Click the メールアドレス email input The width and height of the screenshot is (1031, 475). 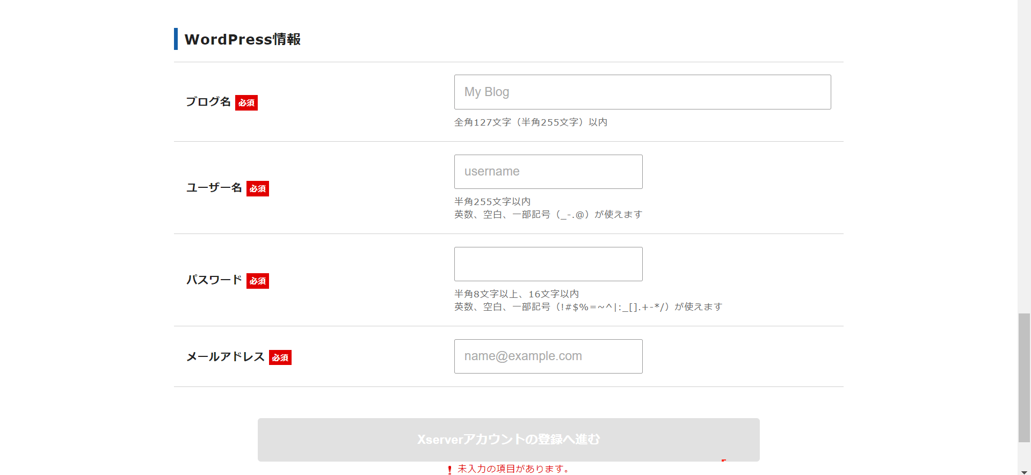pos(548,356)
